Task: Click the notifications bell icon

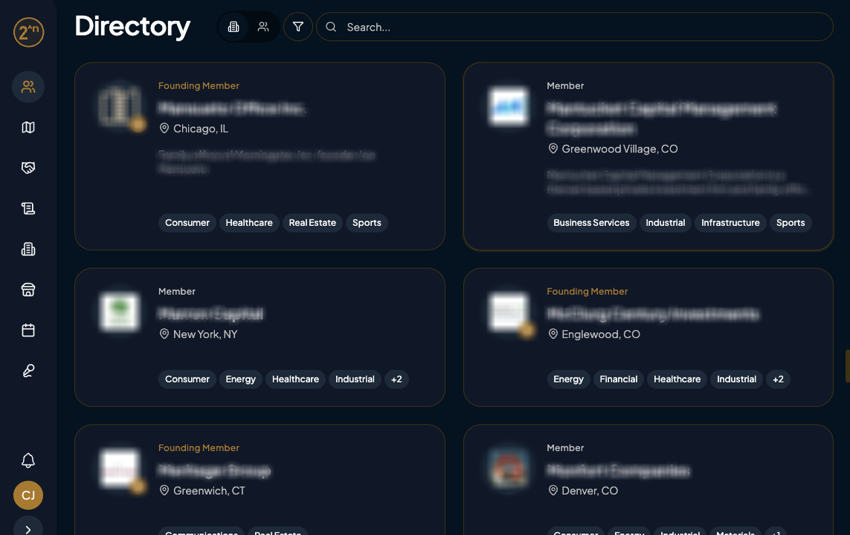Action: [x=28, y=461]
